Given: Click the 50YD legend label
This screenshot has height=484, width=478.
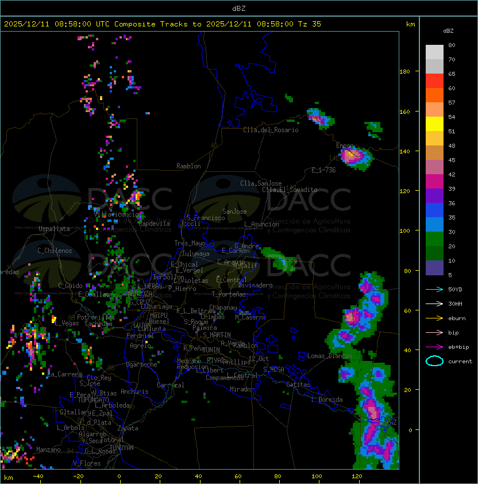Looking at the screenshot, I should pyautogui.click(x=455, y=290).
